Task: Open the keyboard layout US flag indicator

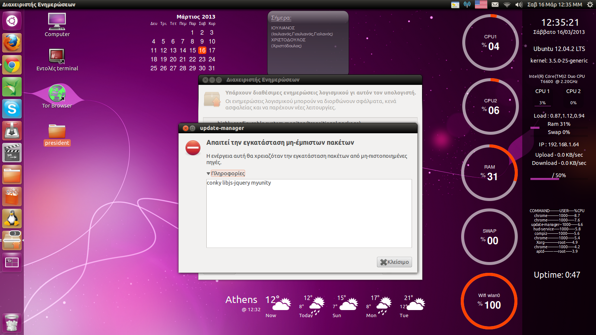Action: pyautogui.click(x=481, y=4)
